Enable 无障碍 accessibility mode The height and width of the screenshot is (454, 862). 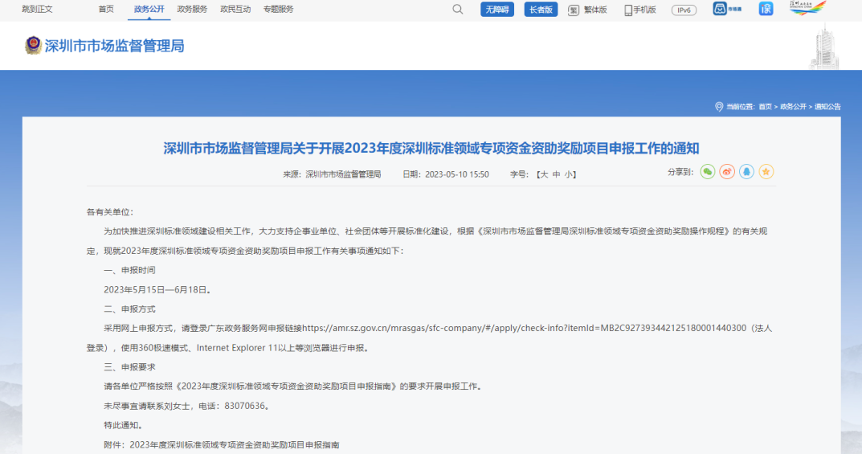pos(497,10)
